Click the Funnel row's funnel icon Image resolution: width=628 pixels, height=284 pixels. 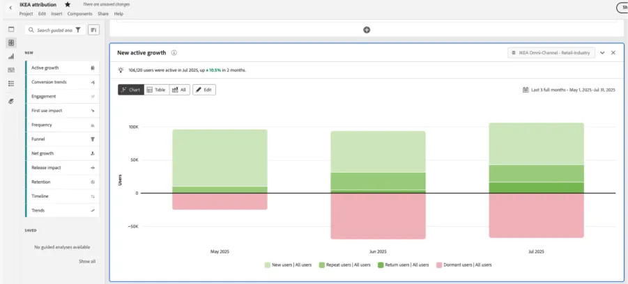[93, 139]
